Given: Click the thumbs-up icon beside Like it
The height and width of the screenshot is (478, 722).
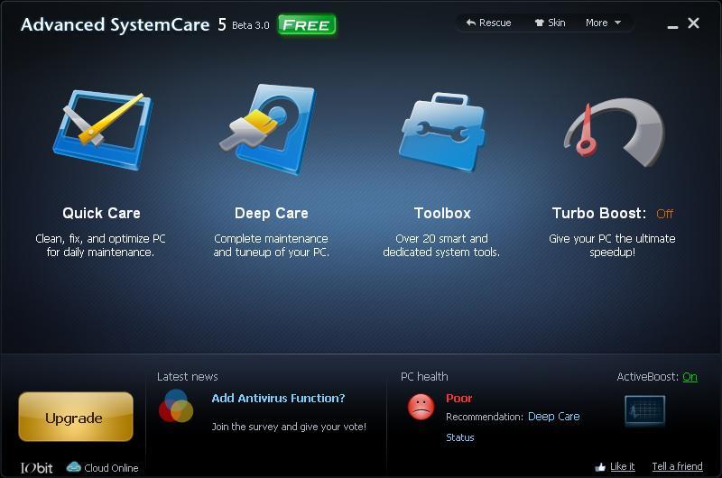Looking at the screenshot, I should [600, 467].
